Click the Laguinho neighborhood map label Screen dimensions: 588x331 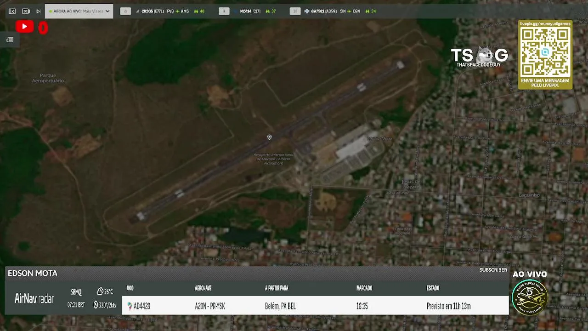click(529, 195)
